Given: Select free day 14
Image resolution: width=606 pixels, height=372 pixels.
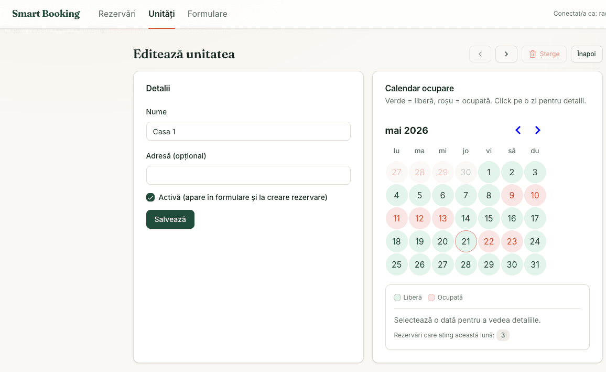Looking at the screenshot, I should click(466, 218).
